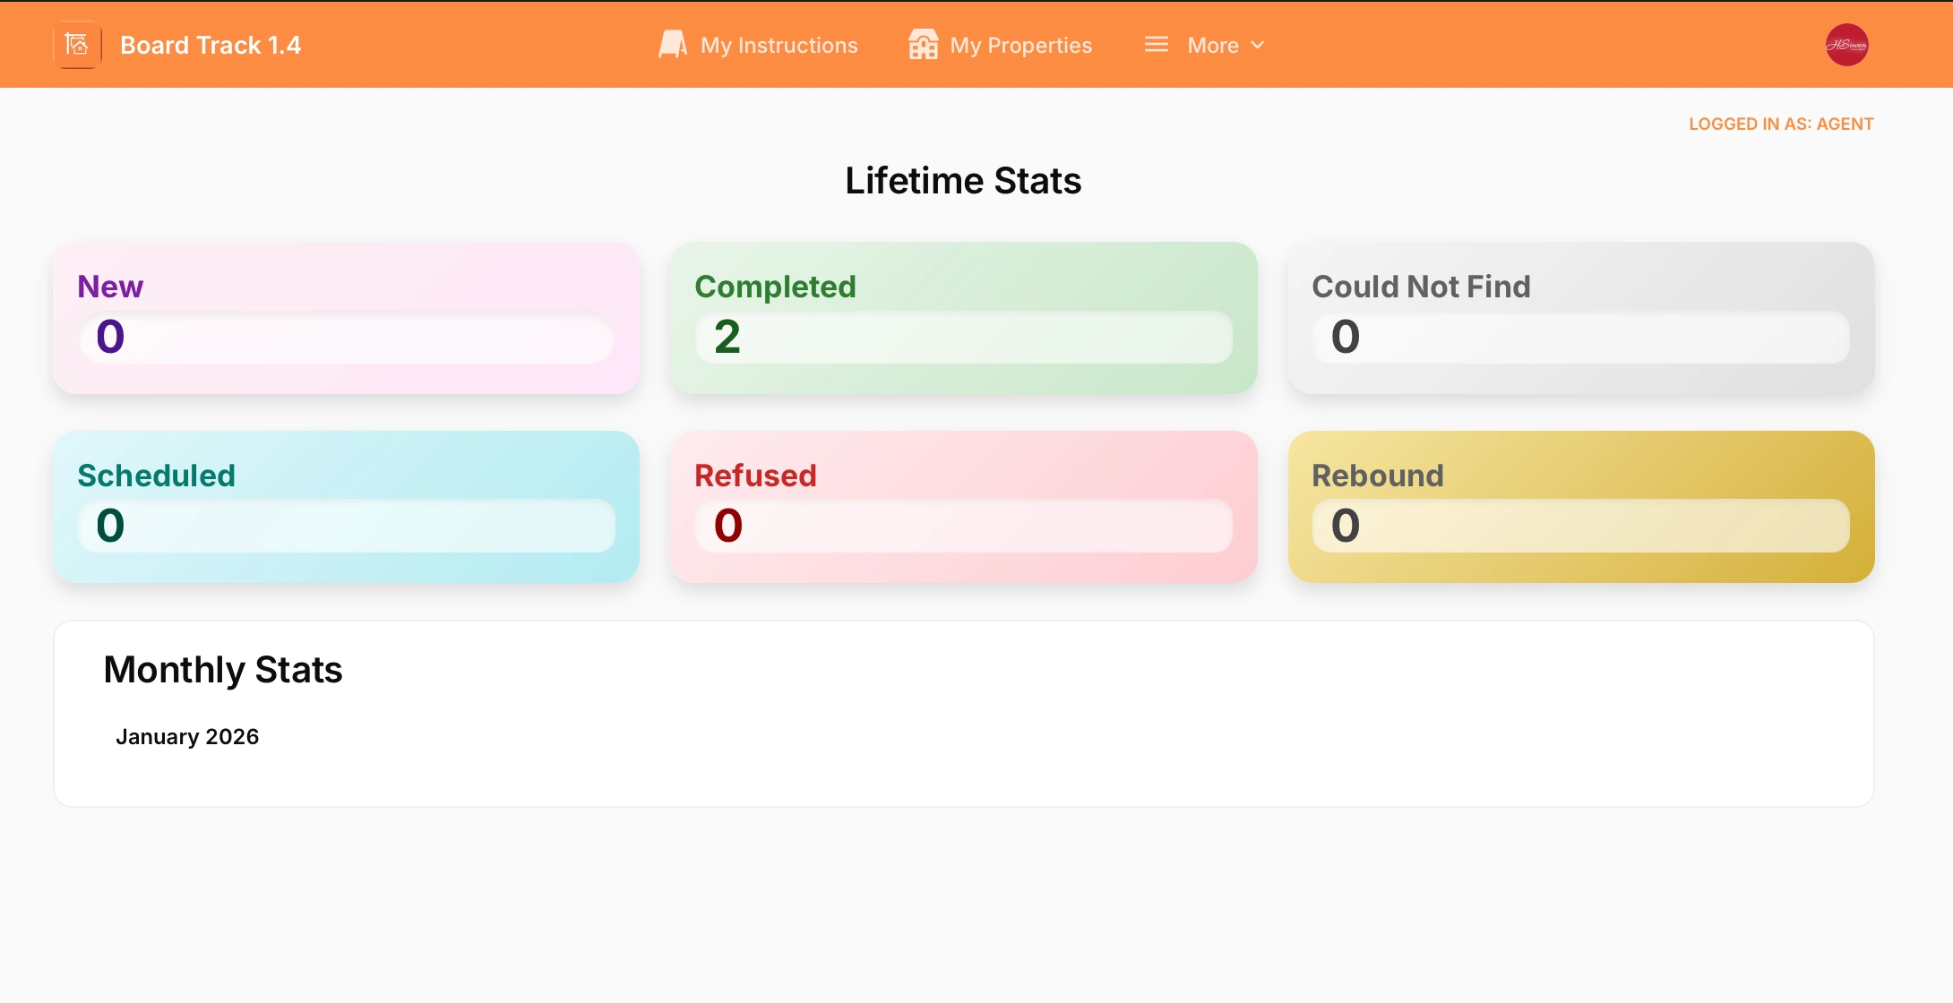This screenshot has width=1953, height=1003.
Task: Select the New stats card
Action: pos(346,318)
